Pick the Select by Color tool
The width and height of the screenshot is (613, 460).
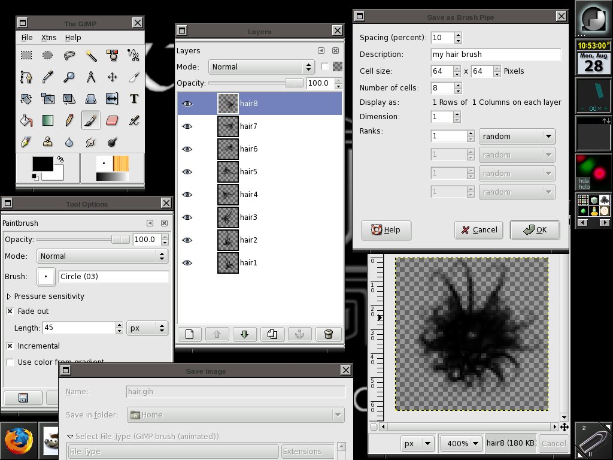click(x=112, y=55)
